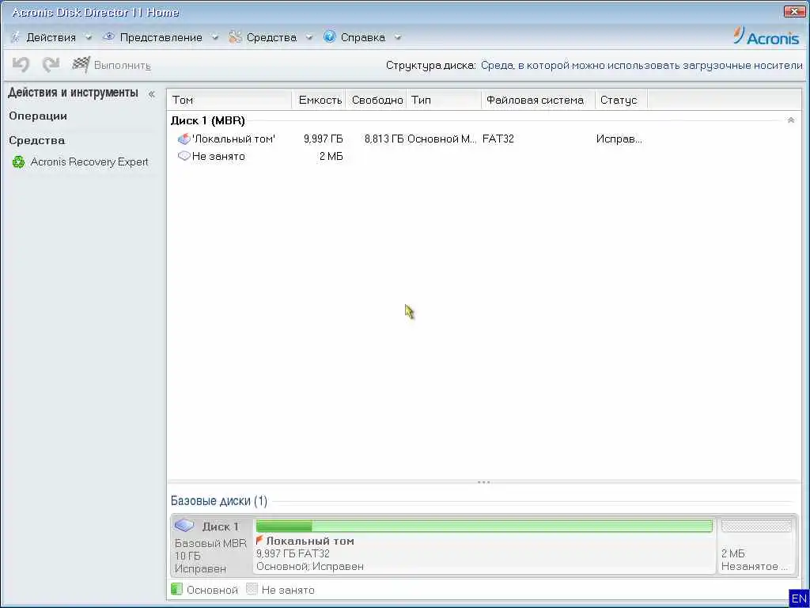Viewport: 810px width, 608px height.
Task: Sort by the Тип column header
Action: point(445,100)
